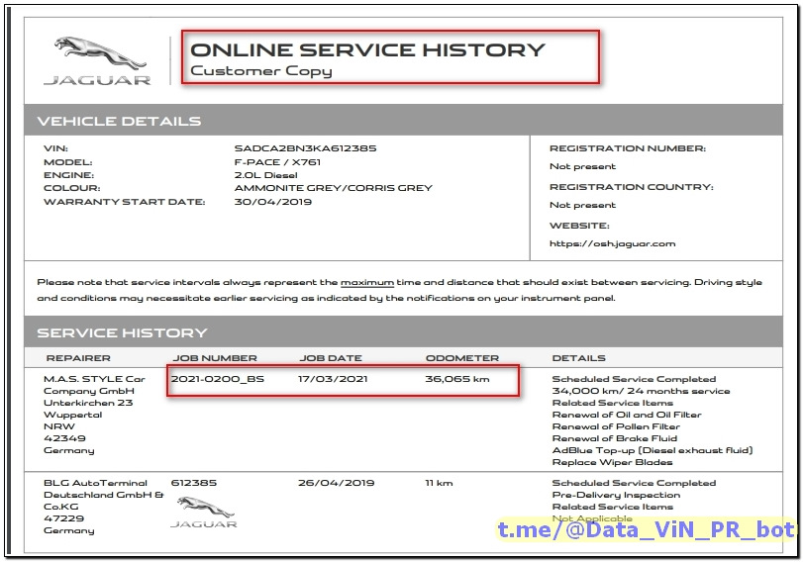Click the odometer reading 36,065 km
This screenshot has height=562, width=803.
pos(456,379)
